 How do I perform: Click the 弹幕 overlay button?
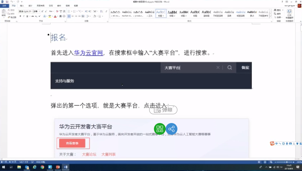click(x=163, y=110)
